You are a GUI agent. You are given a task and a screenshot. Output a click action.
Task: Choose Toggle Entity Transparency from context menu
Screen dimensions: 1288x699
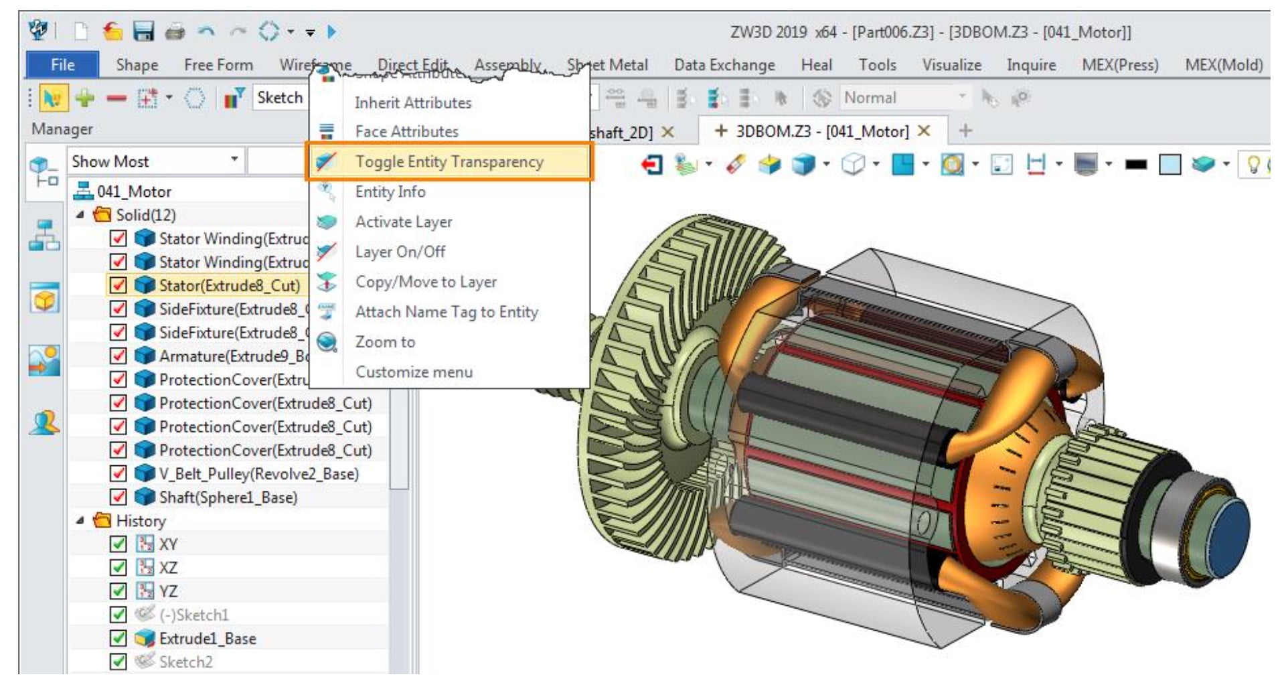[x=449, y=161]
